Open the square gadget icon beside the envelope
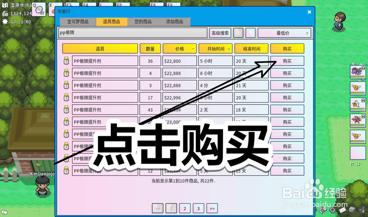 tap(333, 210)
